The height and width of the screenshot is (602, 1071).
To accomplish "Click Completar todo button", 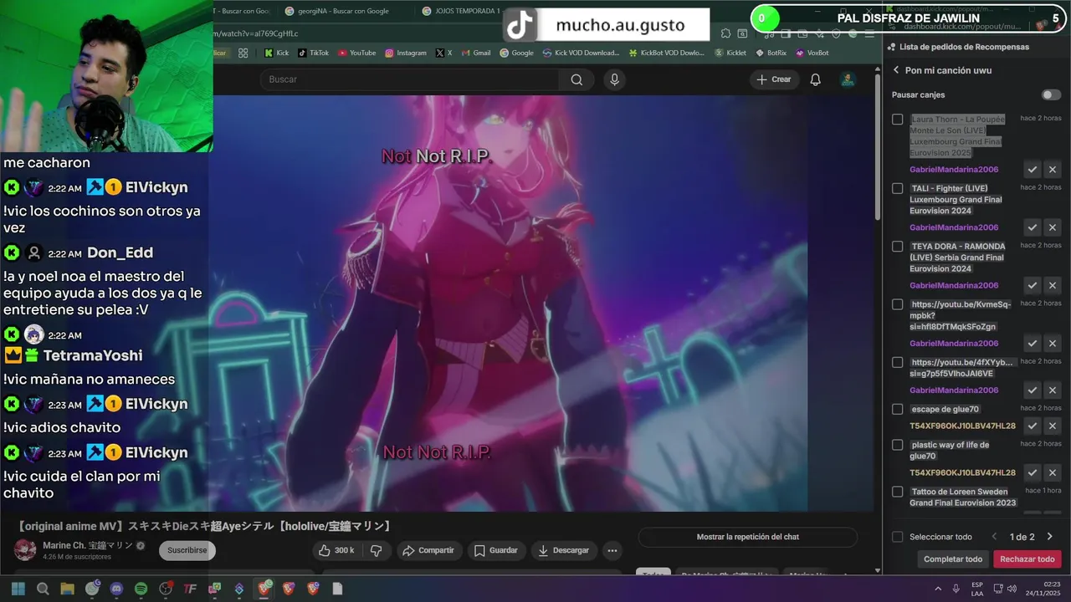I will [x=953, y=559].
